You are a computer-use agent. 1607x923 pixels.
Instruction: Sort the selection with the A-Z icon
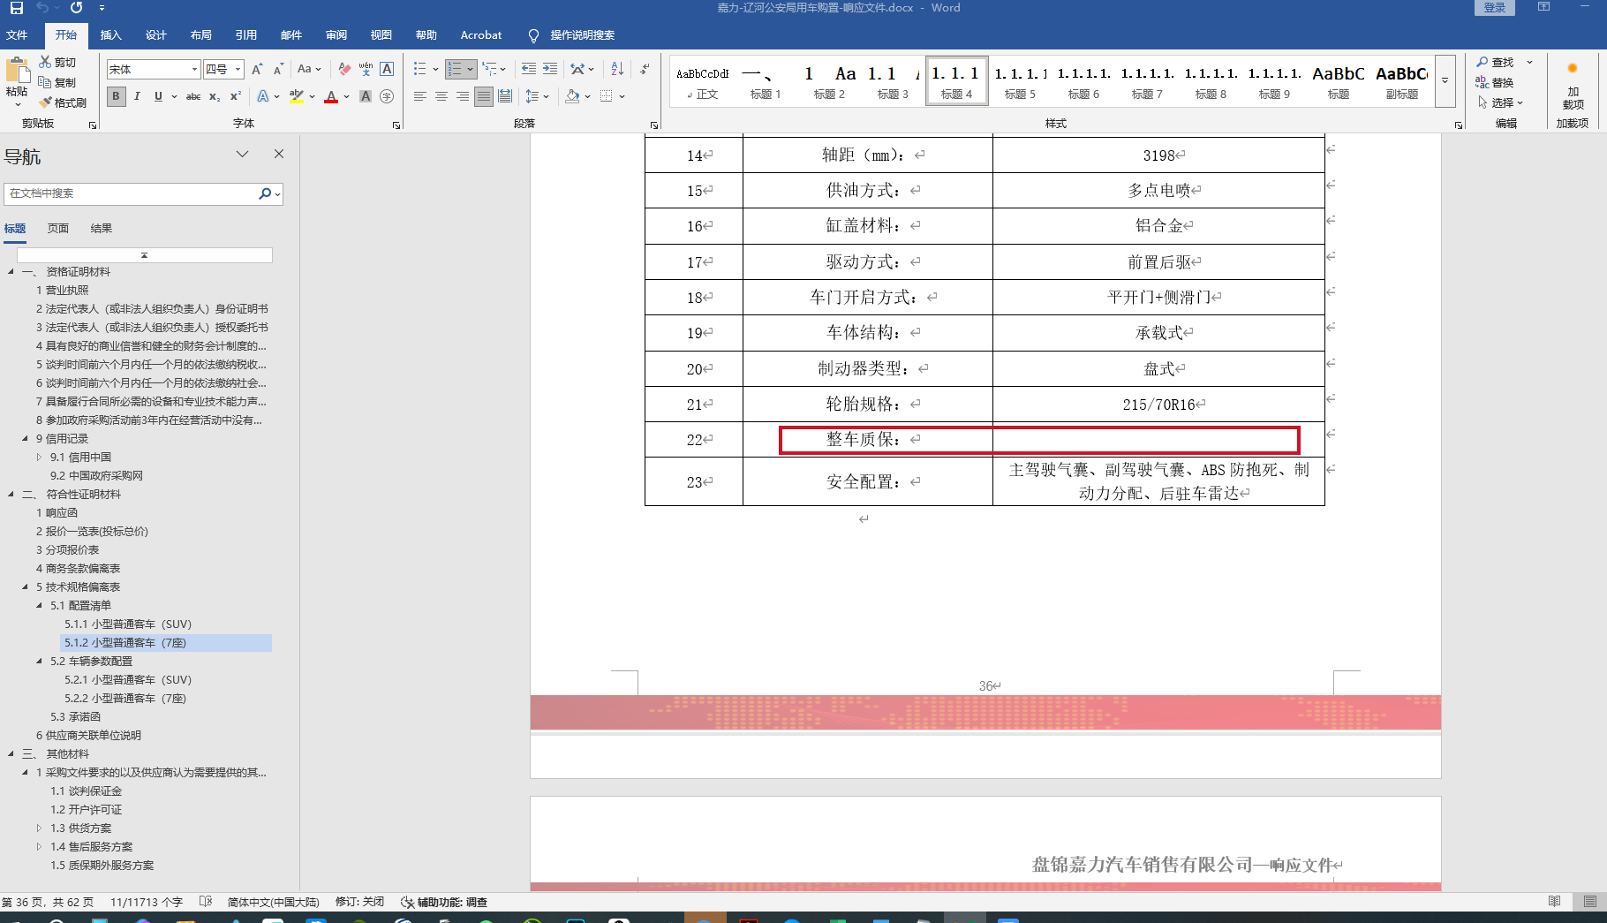coord(617,69)
